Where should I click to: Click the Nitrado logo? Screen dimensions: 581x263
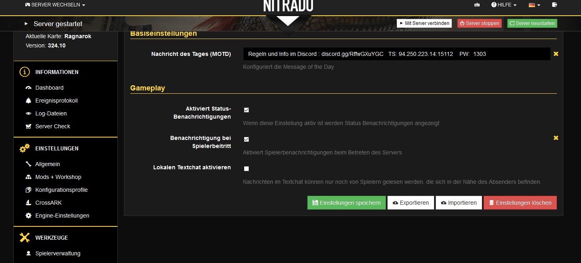[x=288, y=6]
